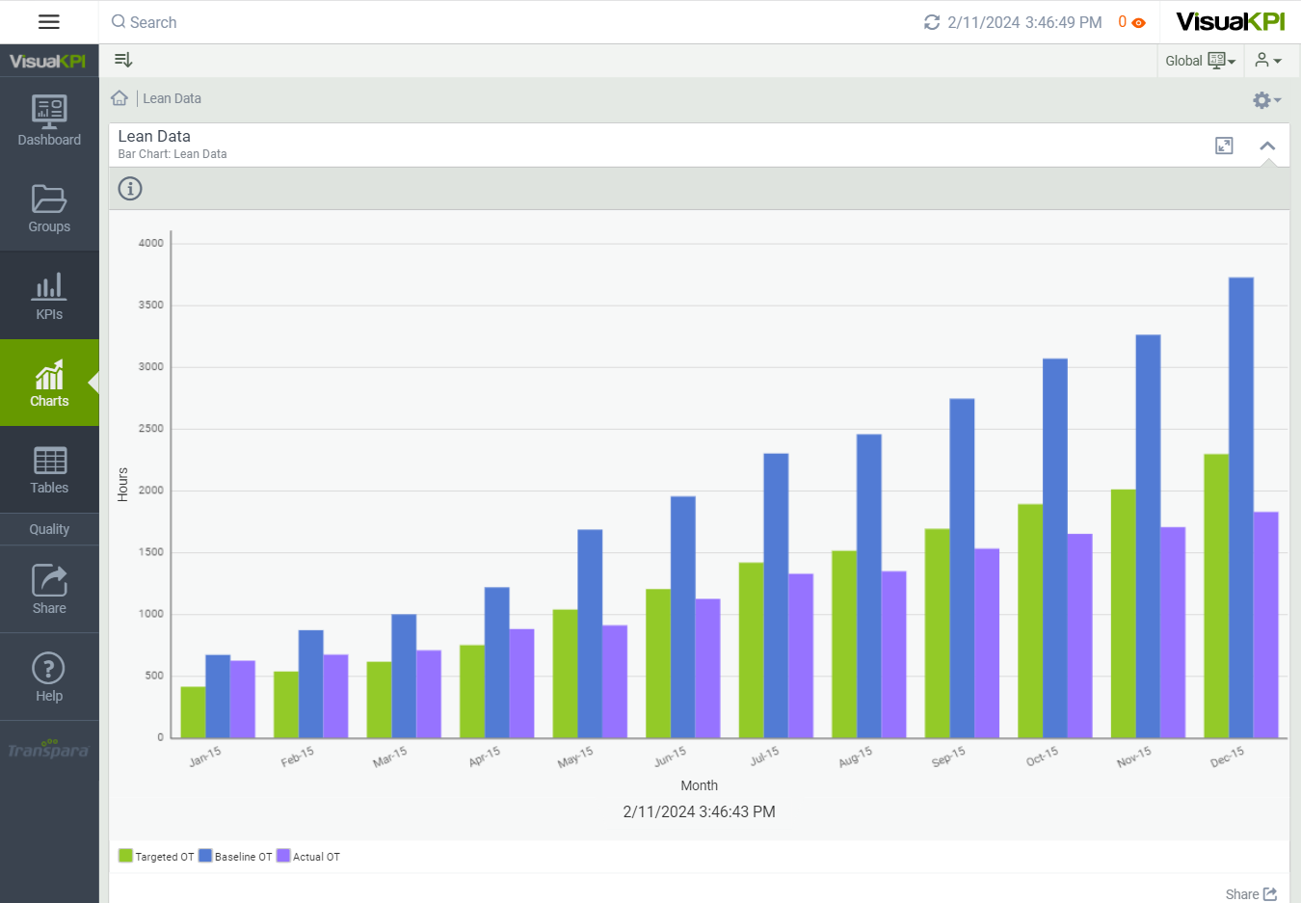
Task: Expand the chart to fullscreen
Action: (x=1224, y=146)
